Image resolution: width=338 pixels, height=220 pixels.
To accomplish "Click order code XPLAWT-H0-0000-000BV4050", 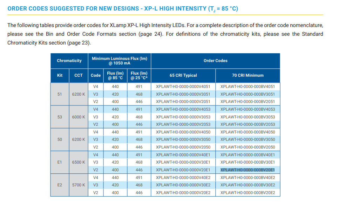I will coord(248,132).
